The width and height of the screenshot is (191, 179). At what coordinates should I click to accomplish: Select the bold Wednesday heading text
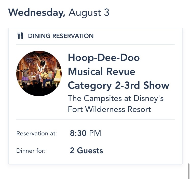(37, 12)
